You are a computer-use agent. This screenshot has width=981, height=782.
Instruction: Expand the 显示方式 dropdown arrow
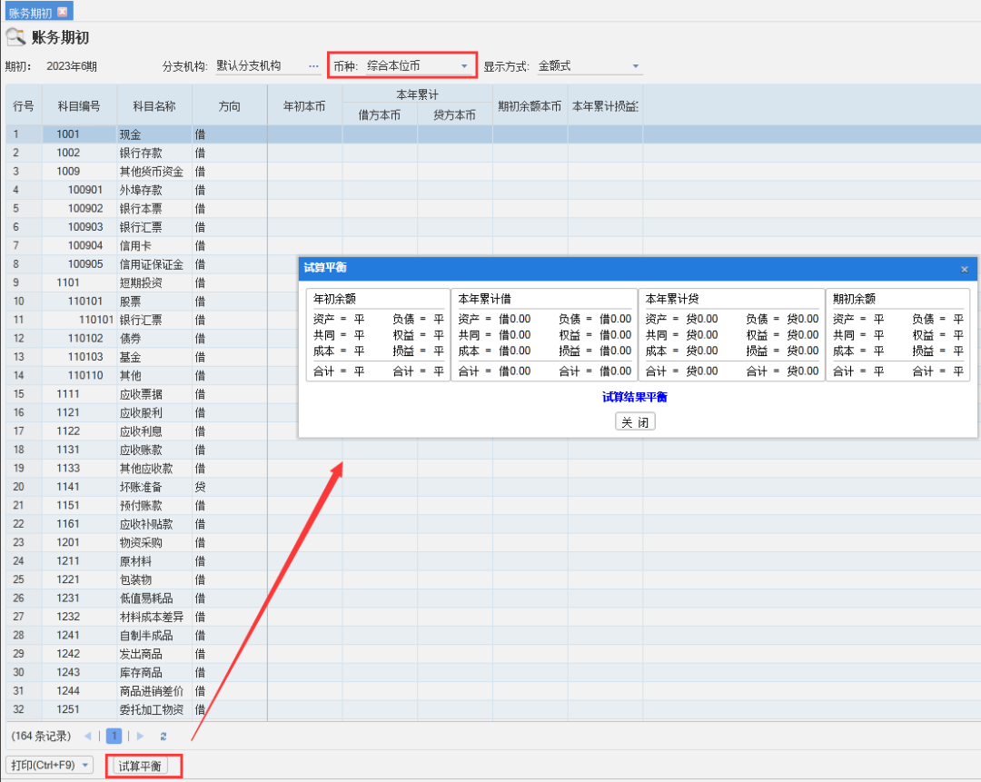point(636,66)
